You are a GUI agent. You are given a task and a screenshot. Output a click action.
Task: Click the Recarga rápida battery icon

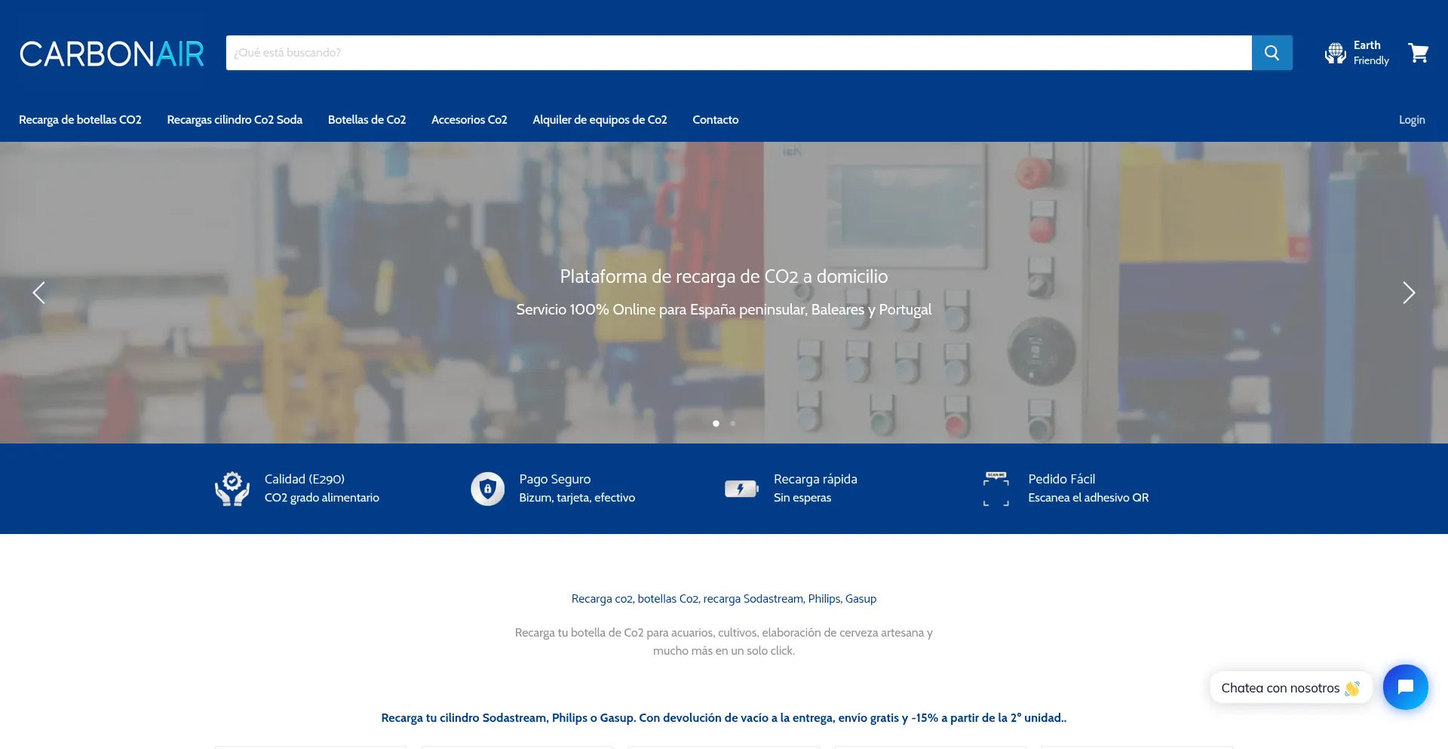tap(741, 489)
